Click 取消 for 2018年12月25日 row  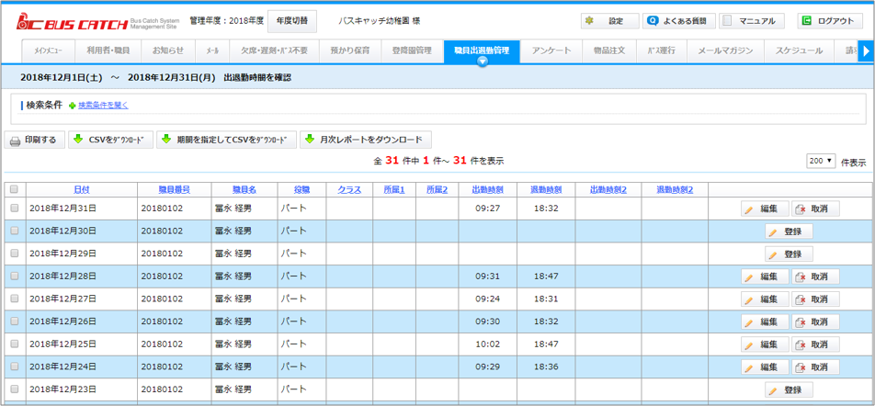[815, 344]
